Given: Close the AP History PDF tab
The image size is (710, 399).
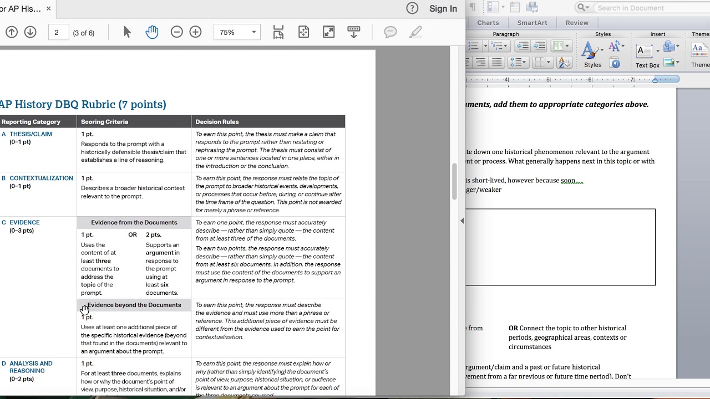Looking at the screenshot, I should pyautogui.click(x=49, y=8).
